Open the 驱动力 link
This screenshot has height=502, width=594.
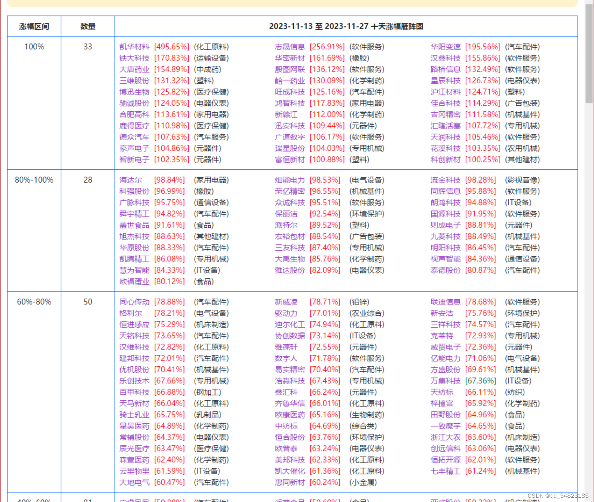(x=286, y=313)
